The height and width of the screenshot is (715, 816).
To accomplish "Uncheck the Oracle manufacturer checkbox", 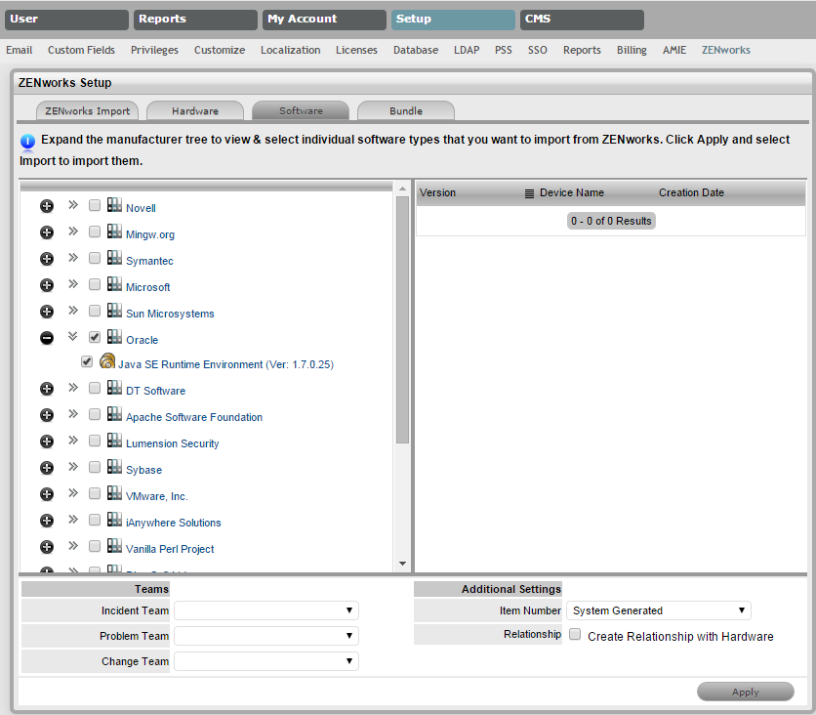I will tap(95, 338).
